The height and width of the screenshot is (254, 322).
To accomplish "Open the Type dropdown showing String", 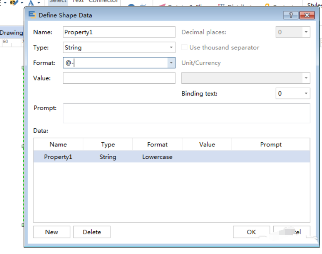I will point(171,47).
